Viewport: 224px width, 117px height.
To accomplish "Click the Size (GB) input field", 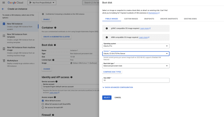I will 136,80.
